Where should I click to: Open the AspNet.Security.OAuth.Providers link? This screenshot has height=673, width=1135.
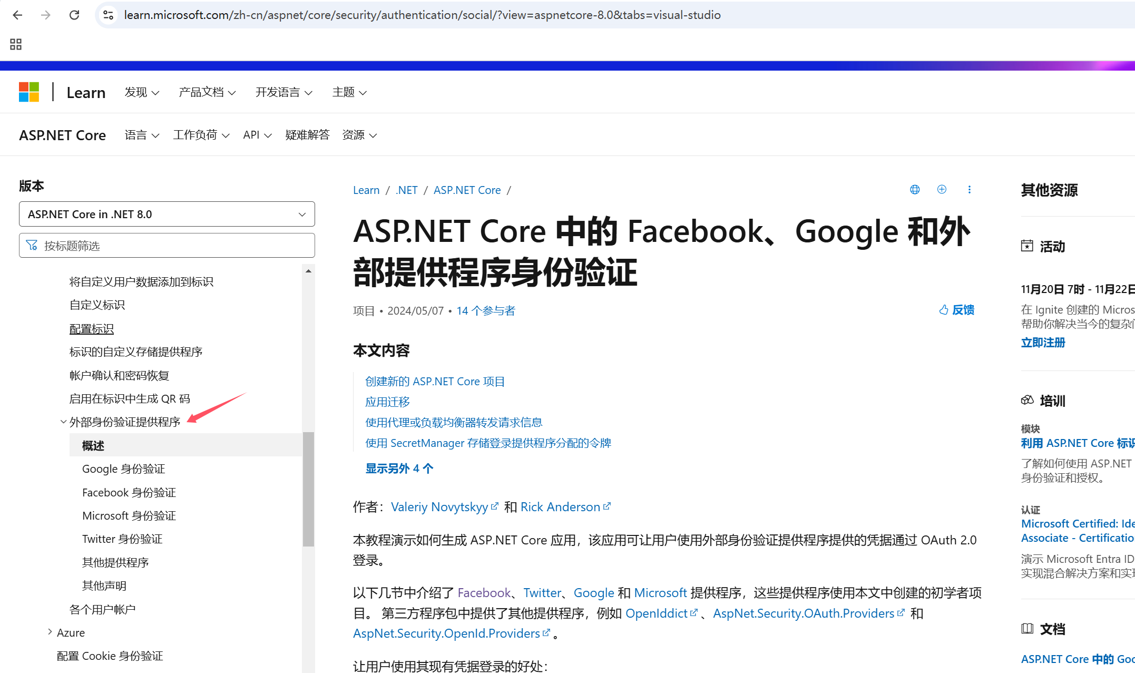[x=809, y=613]
